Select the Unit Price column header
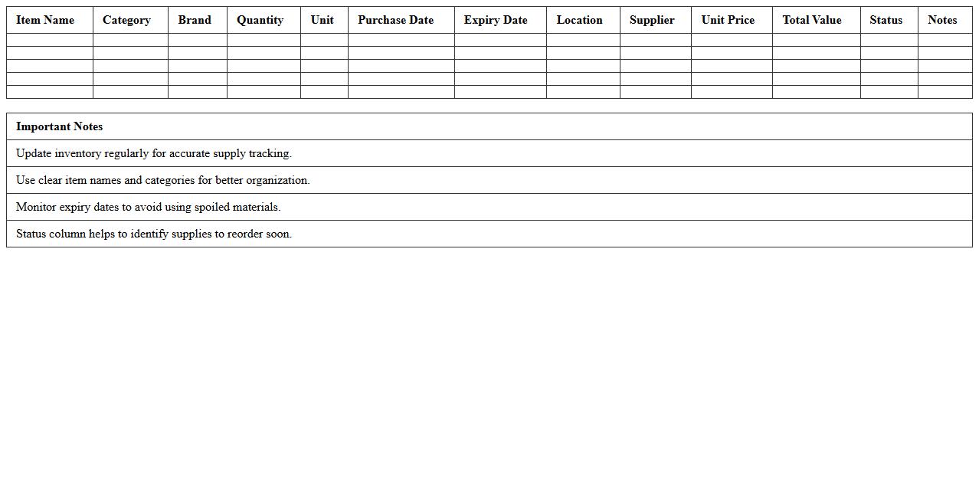Viewport: 979px width, 498px height. 728,20
